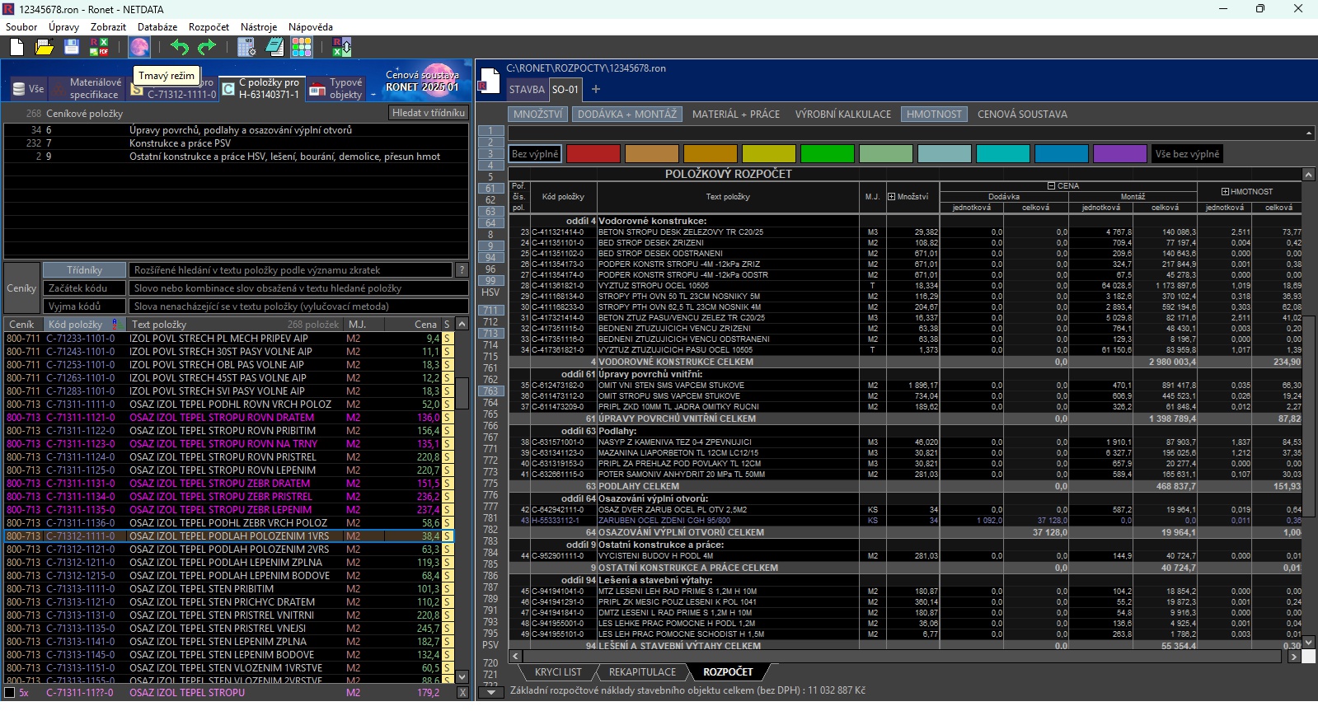Pick the bright green fill color swatch
1318x711 pixels.
pyautogui.click(x=828, y=154)
